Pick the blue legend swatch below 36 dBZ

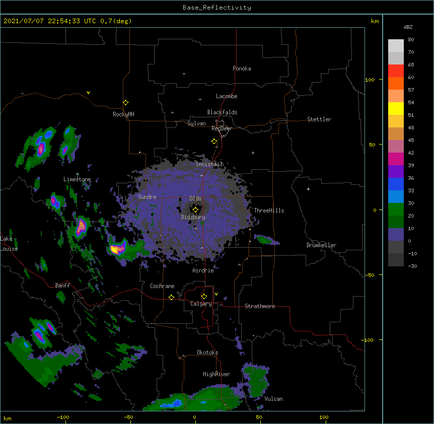pos(396,184)
